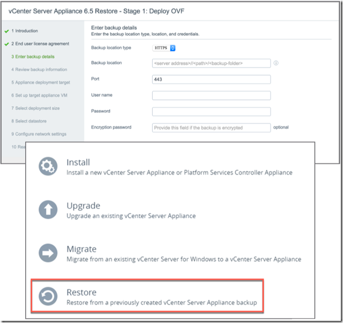
Task: Click the Install gear icon
Action: [x=48, y=166]
